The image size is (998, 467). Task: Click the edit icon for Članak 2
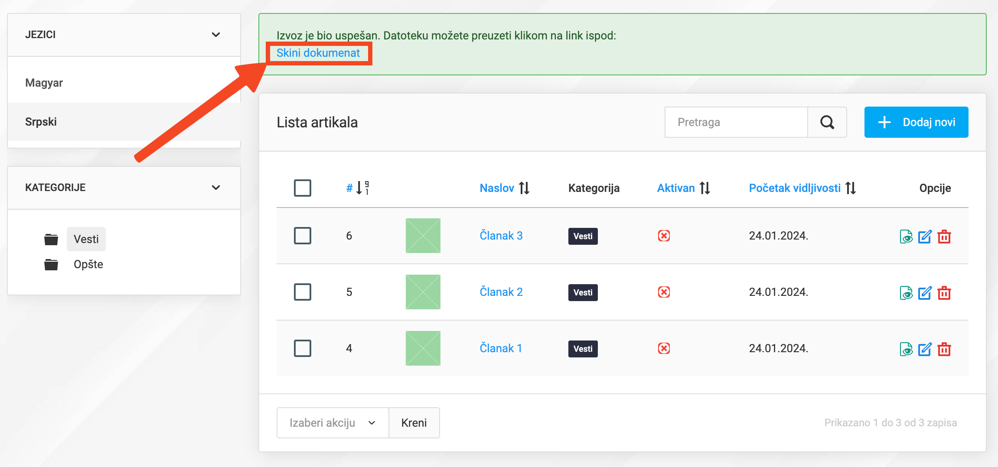tap(925, 293)
